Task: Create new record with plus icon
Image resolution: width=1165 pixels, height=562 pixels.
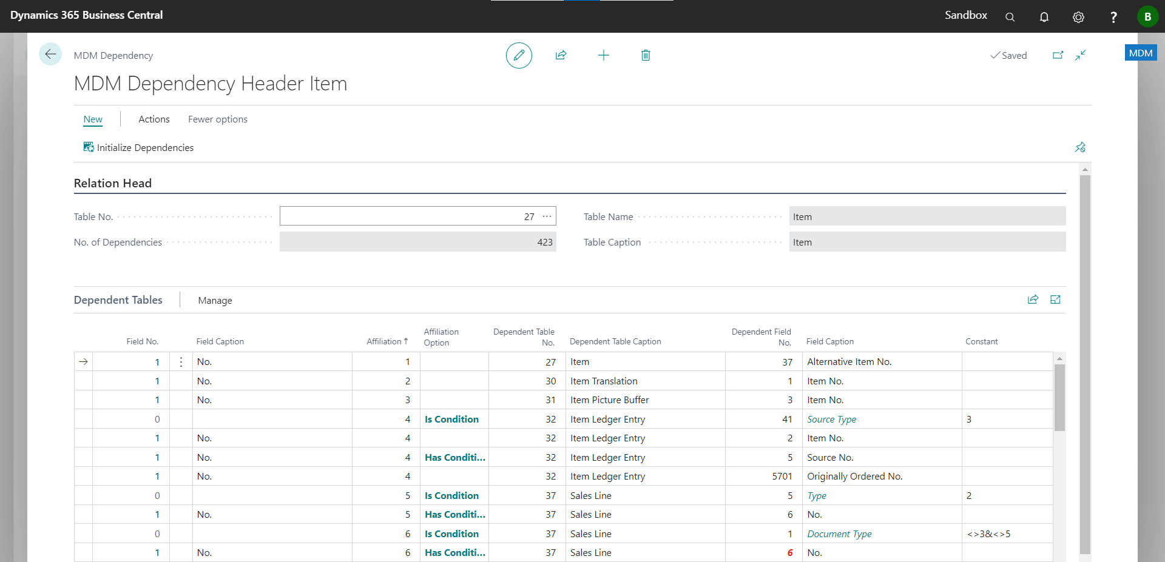Action: (x=603, y=55)
